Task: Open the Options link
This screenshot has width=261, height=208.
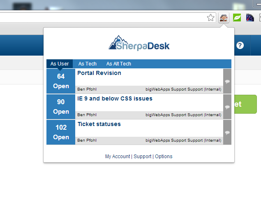Action: [x=164, y=157]
